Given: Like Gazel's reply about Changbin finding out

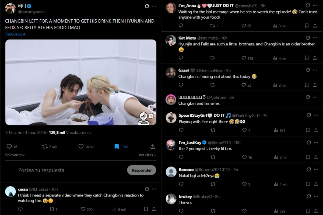Looking at the screenshot, I should [x=244, y=85].
